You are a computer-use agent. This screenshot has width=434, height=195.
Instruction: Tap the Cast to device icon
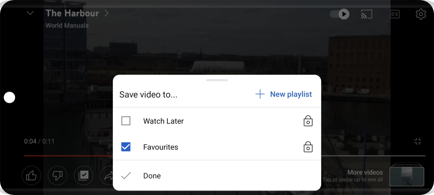(x=366, y=14)
